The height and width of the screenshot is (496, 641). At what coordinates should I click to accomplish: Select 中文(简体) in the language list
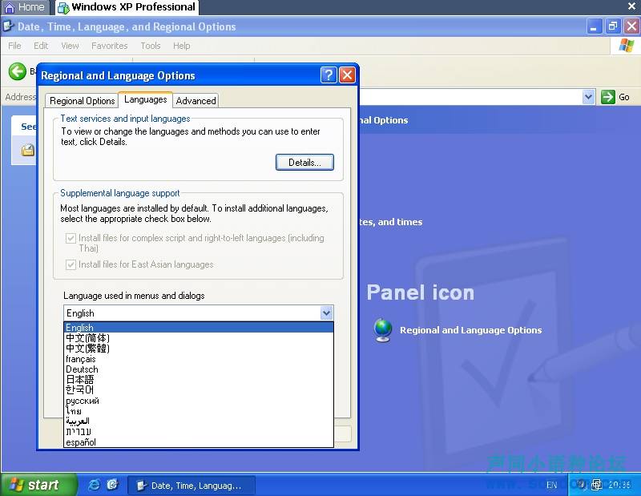(x=199, y=338)
